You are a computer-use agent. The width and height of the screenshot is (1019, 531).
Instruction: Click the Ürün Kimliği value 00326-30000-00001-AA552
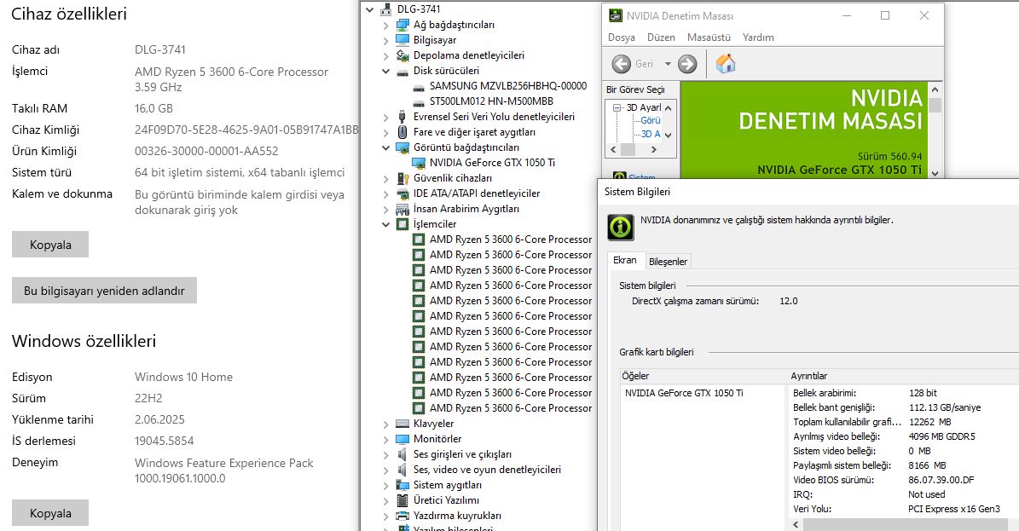click(206, 151)
